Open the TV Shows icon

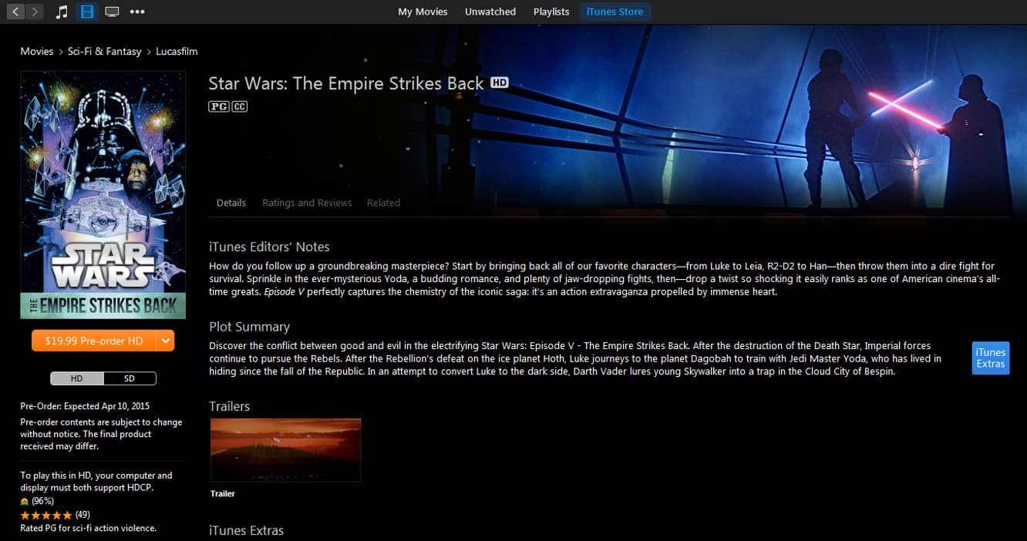pos(110,12)
